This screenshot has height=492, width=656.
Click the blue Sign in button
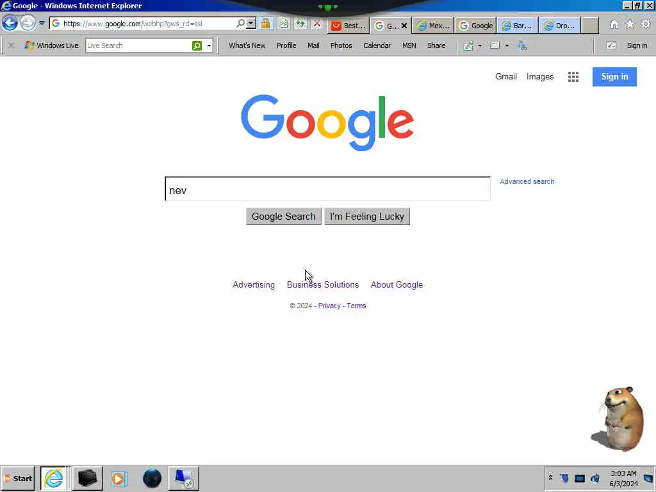click(614, 77)
